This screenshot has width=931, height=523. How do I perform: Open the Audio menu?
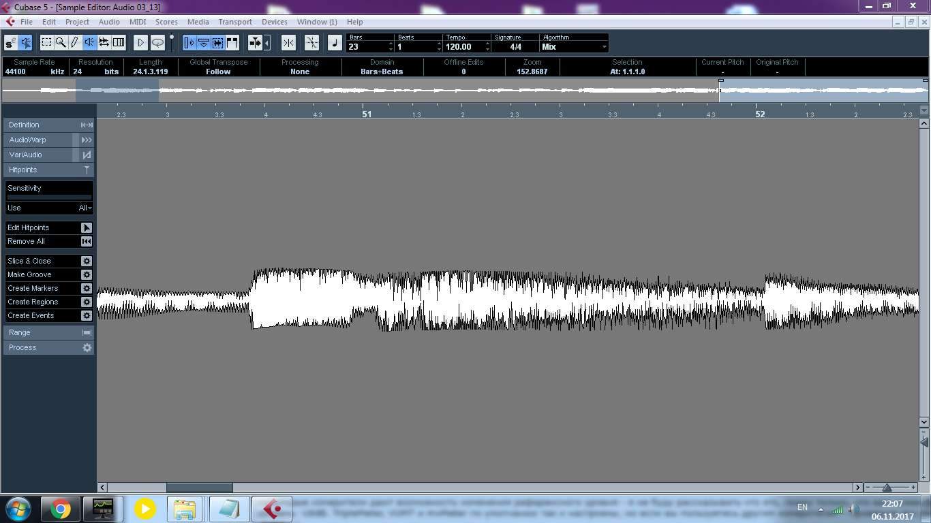click(x=109, y=22)
